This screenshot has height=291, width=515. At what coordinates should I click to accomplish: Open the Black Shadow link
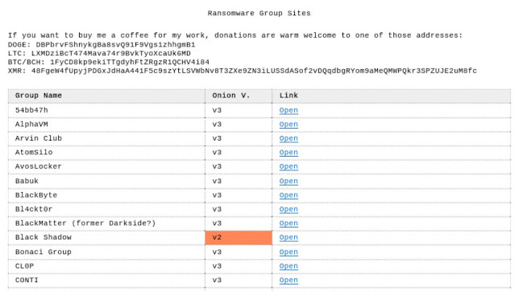click(289, 238)
